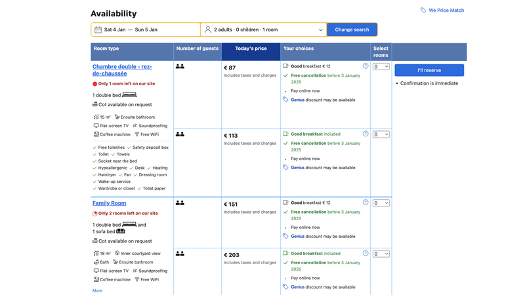Click Confirmation is immediate text
Screen dimensions: 525x295
[429, 83]
